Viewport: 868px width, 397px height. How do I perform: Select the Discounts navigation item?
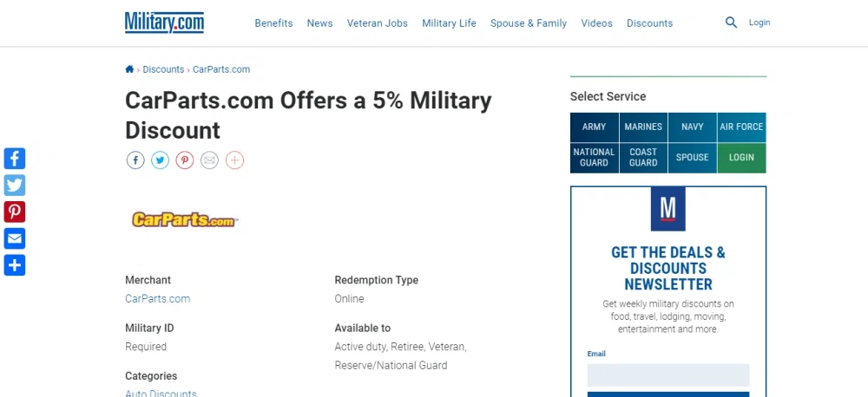(650, 23)
